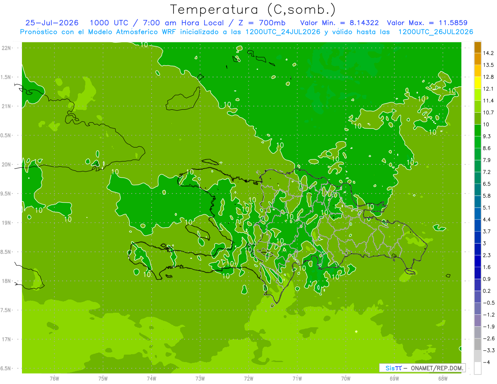This screenshot has height=384, width=497.
Task: Click the 76W longitude axis label
Action: click(54, 378)
